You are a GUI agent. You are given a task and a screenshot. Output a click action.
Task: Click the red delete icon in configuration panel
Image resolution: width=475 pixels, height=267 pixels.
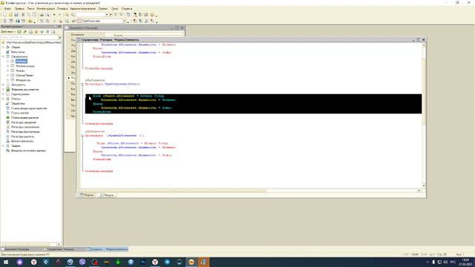(x=36, y=31)
